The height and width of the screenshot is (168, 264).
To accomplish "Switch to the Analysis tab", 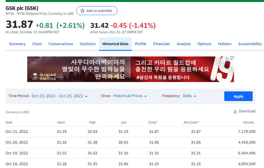I will [184, 44].
